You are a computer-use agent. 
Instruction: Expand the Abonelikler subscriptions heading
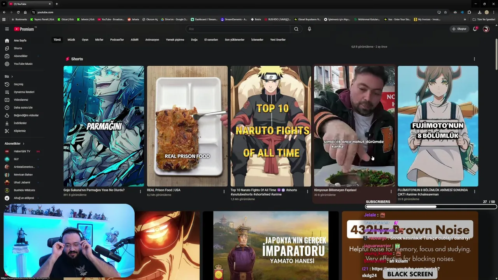pos(14,143)
